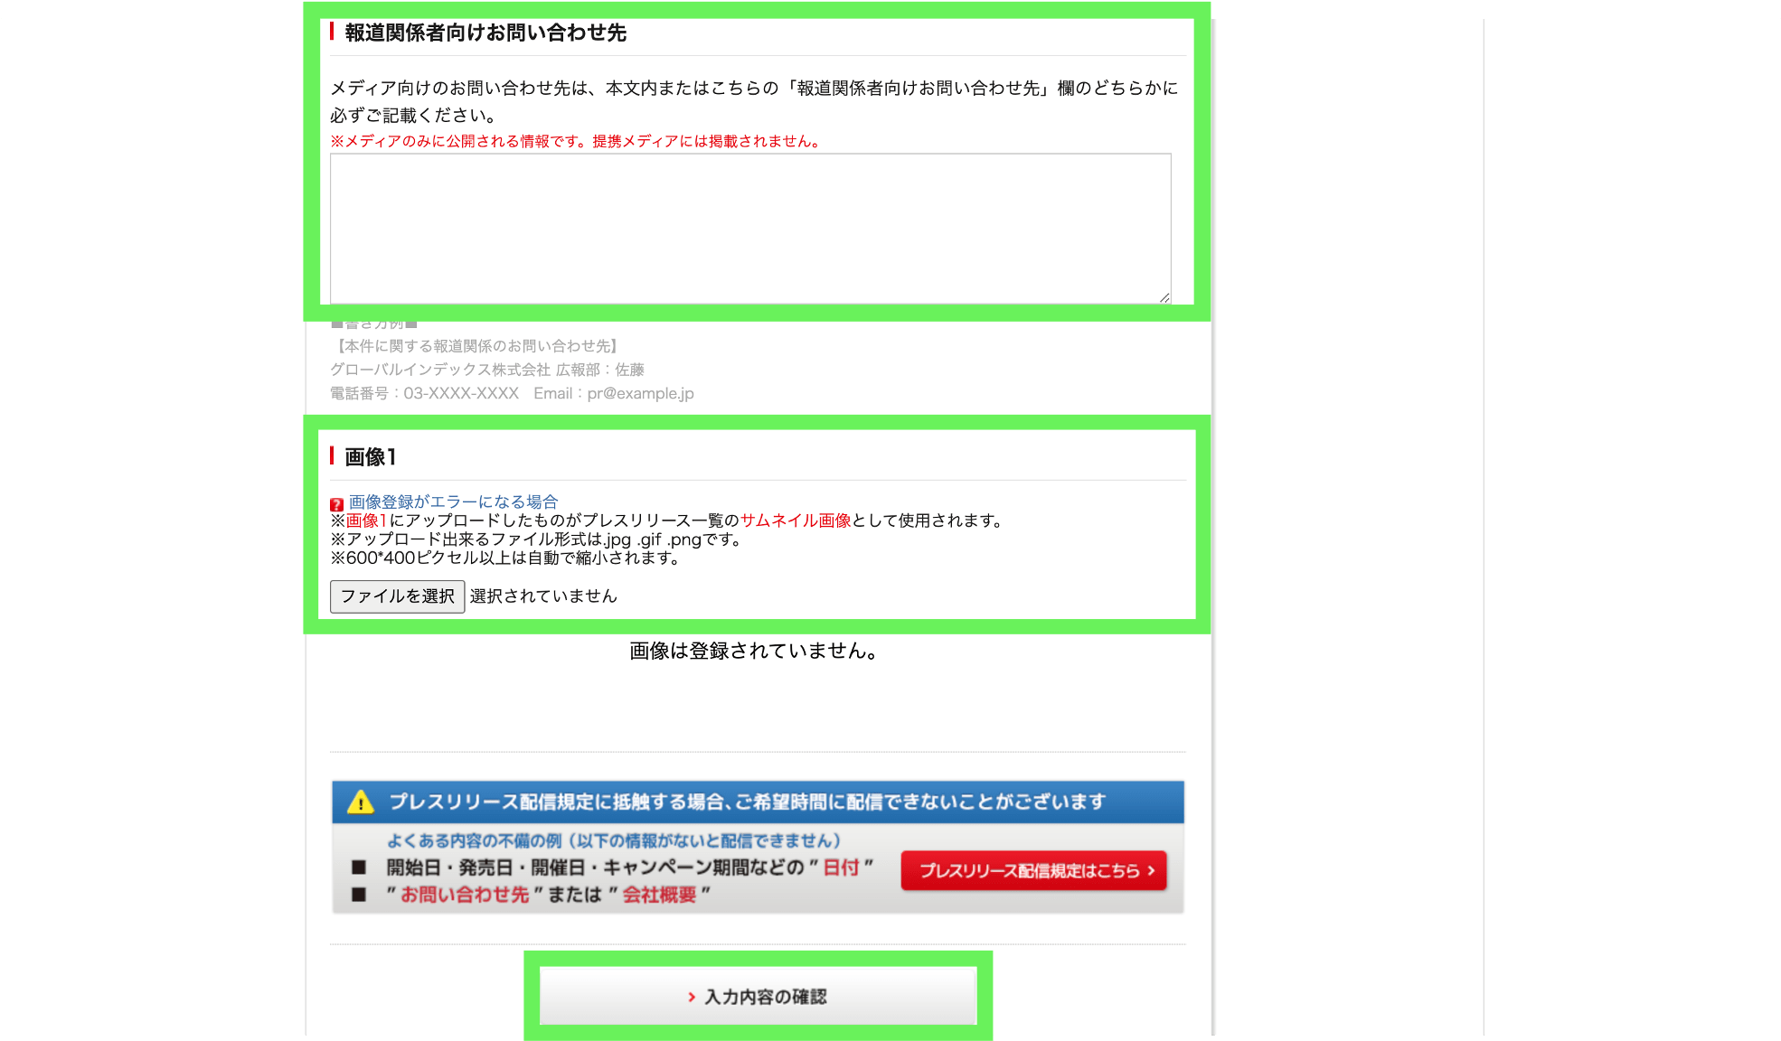Viewport: 1781px width, 1041px height.
Task: Click the red marker beside 報道関係者向けお問い合わせ先 heading
Action: point(332,32)
